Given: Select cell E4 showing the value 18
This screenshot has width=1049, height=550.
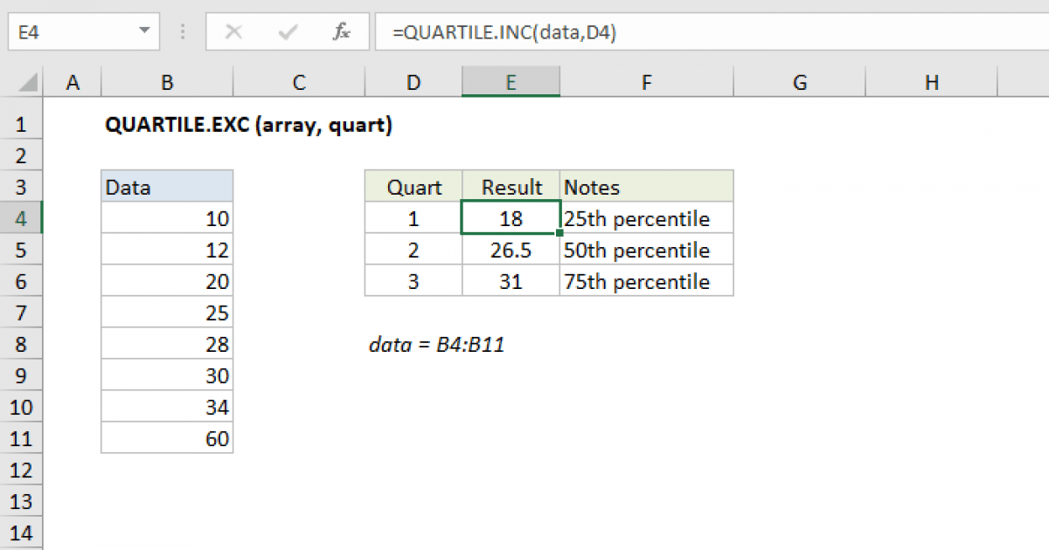Looking at the screenshot, I should point(511,218).
